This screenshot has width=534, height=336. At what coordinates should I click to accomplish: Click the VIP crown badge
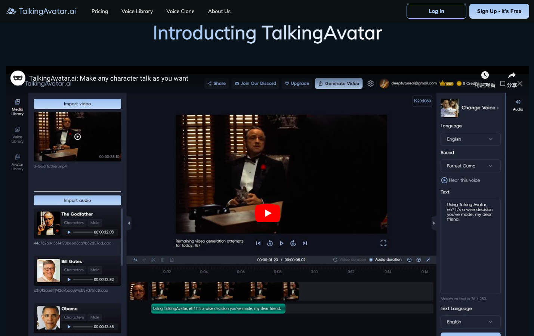pos(446,83)
